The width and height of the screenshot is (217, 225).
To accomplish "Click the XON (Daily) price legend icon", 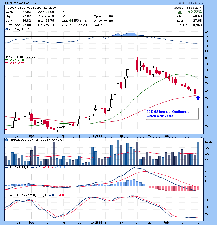I will [7, 57].
